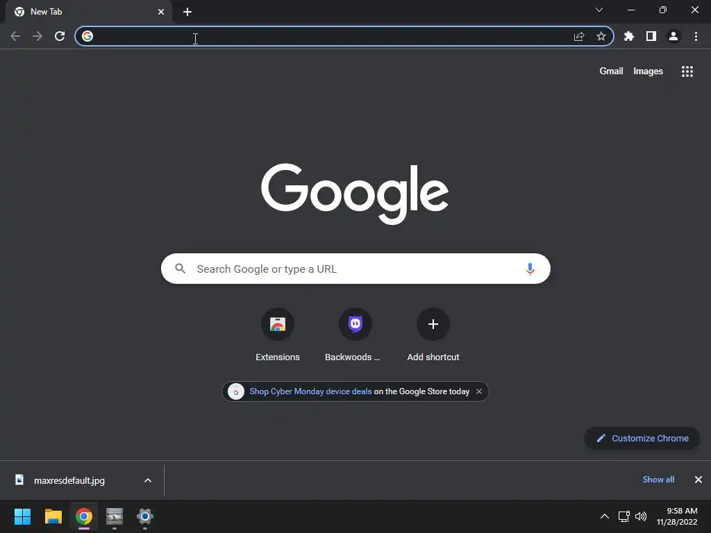Open the Backwoods shortcut tile
The height and width of the screenshot is (533, 711).
tap(355, 335)
